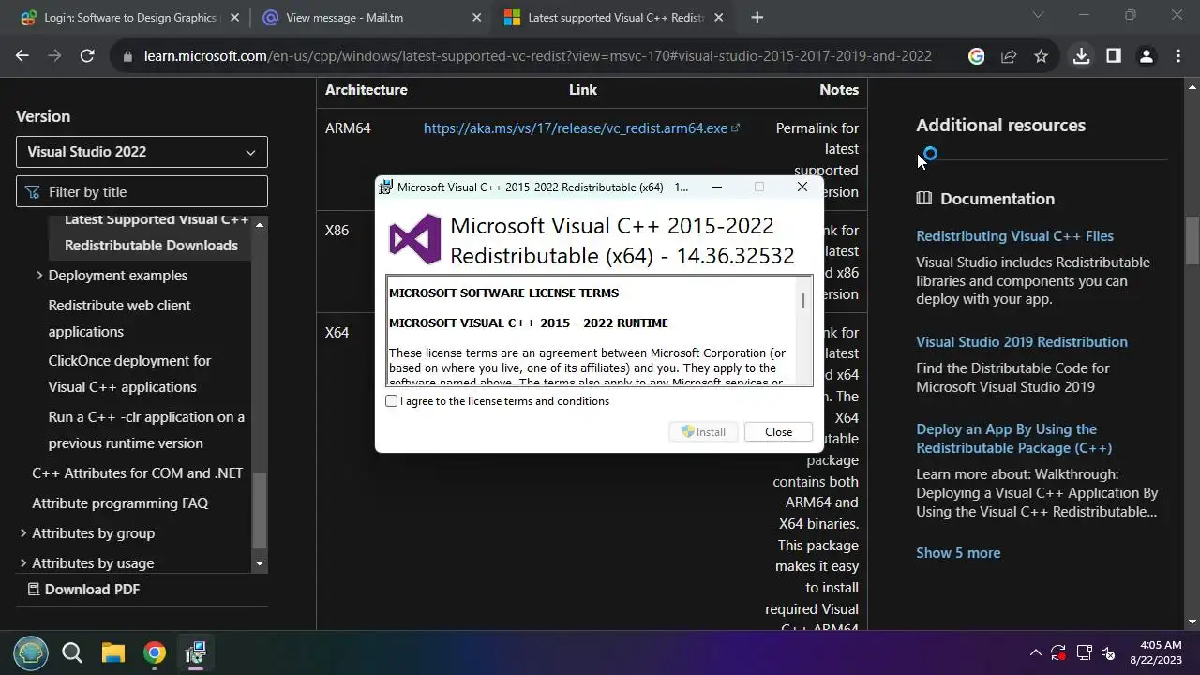Bookmark this tab with star icon
Screen dimensions: 1200x675
pos(1041,56)
